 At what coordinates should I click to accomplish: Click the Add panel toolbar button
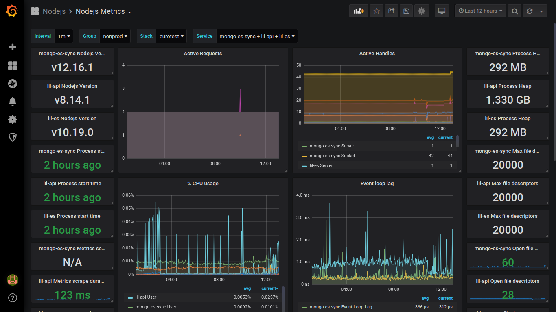359,11
